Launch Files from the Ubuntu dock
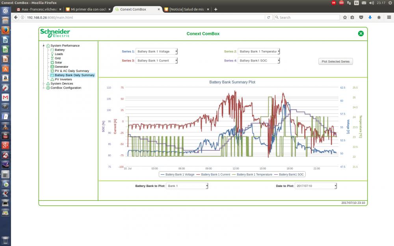Viewport: 394px width, 246px height. click(5, 20)
